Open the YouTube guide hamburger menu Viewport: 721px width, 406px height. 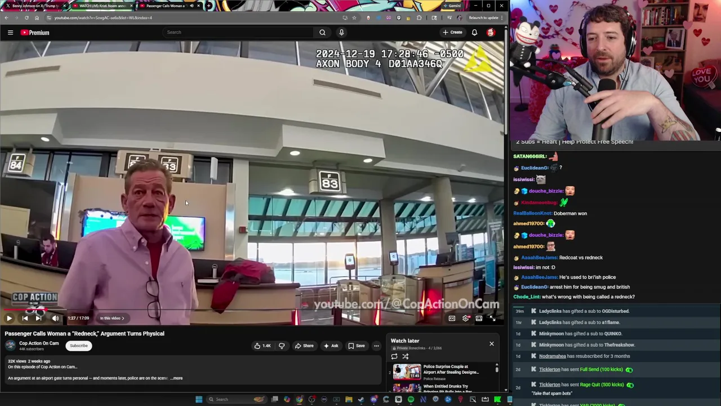(x=10, y=33)
